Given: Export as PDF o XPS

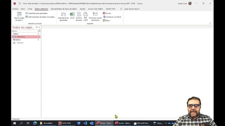Looking at the screenshot, I should tap(85, 16).
